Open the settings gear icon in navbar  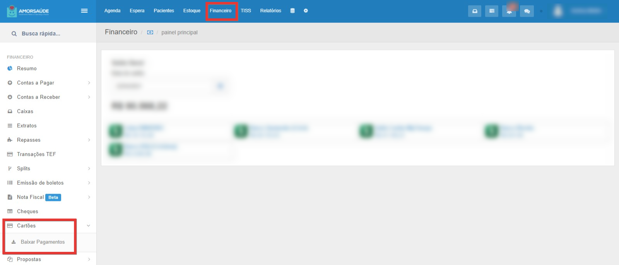pyautogui.click(x=306, y=11)
